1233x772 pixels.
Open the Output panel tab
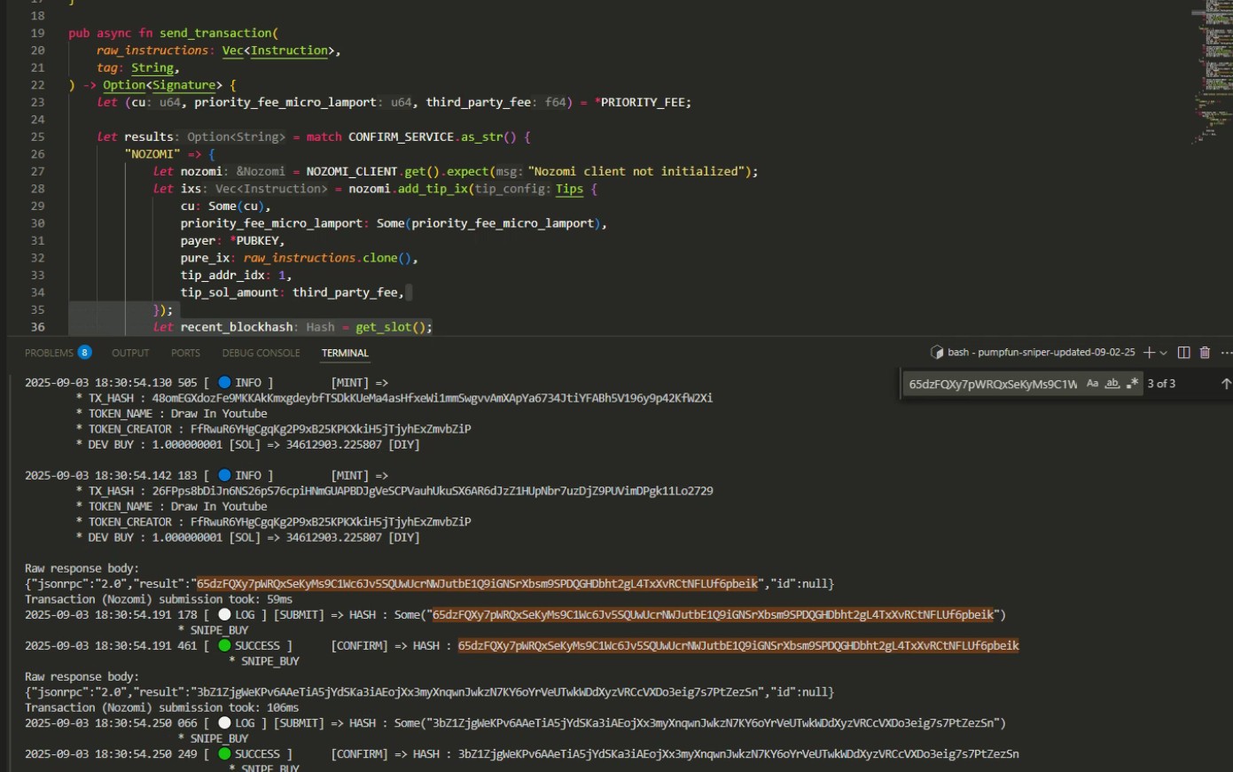130,353
